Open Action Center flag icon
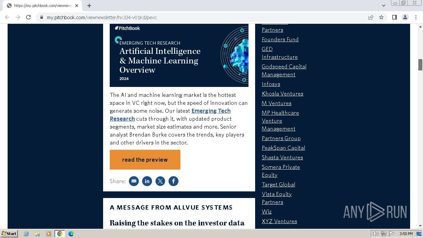Viewport: 423px width, 238px height. 392,234
